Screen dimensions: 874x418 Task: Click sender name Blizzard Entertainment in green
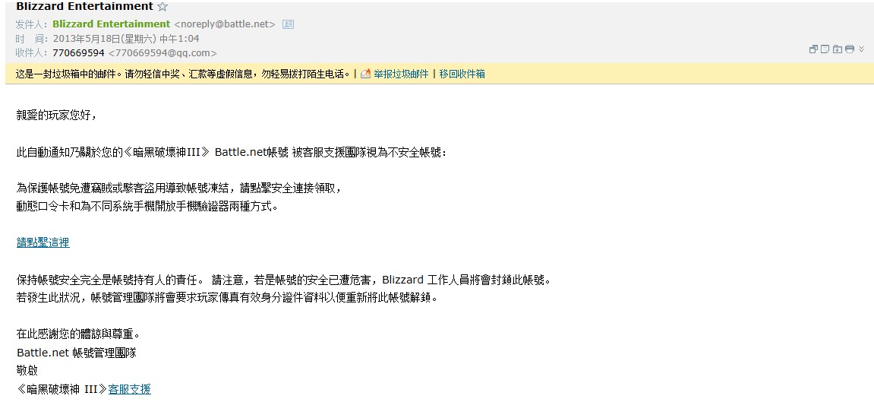[x=112, y=24]
